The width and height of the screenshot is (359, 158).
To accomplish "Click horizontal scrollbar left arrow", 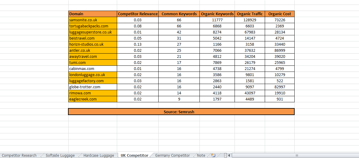I will click(229, 156).
